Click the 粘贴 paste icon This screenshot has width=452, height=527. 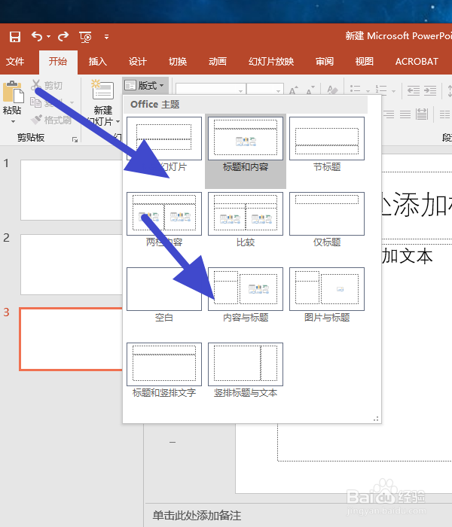click(13, 91)
